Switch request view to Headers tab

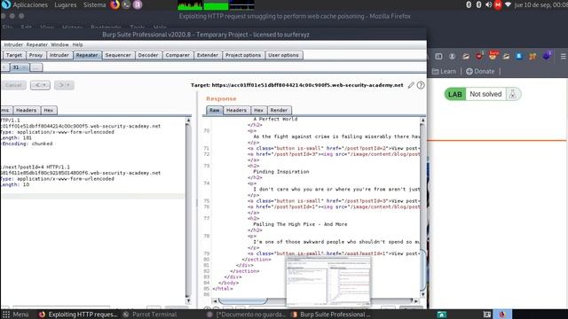[26, 110]
